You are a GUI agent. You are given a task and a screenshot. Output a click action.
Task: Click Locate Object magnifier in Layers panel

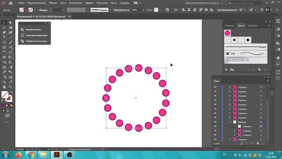click(x=242, y=144)
